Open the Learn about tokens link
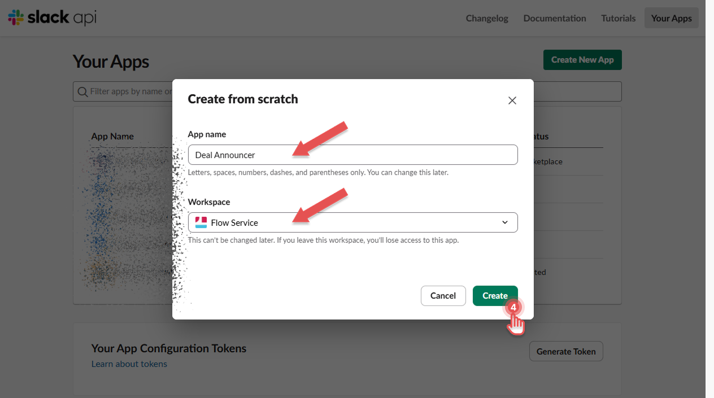 click(129, 364)
